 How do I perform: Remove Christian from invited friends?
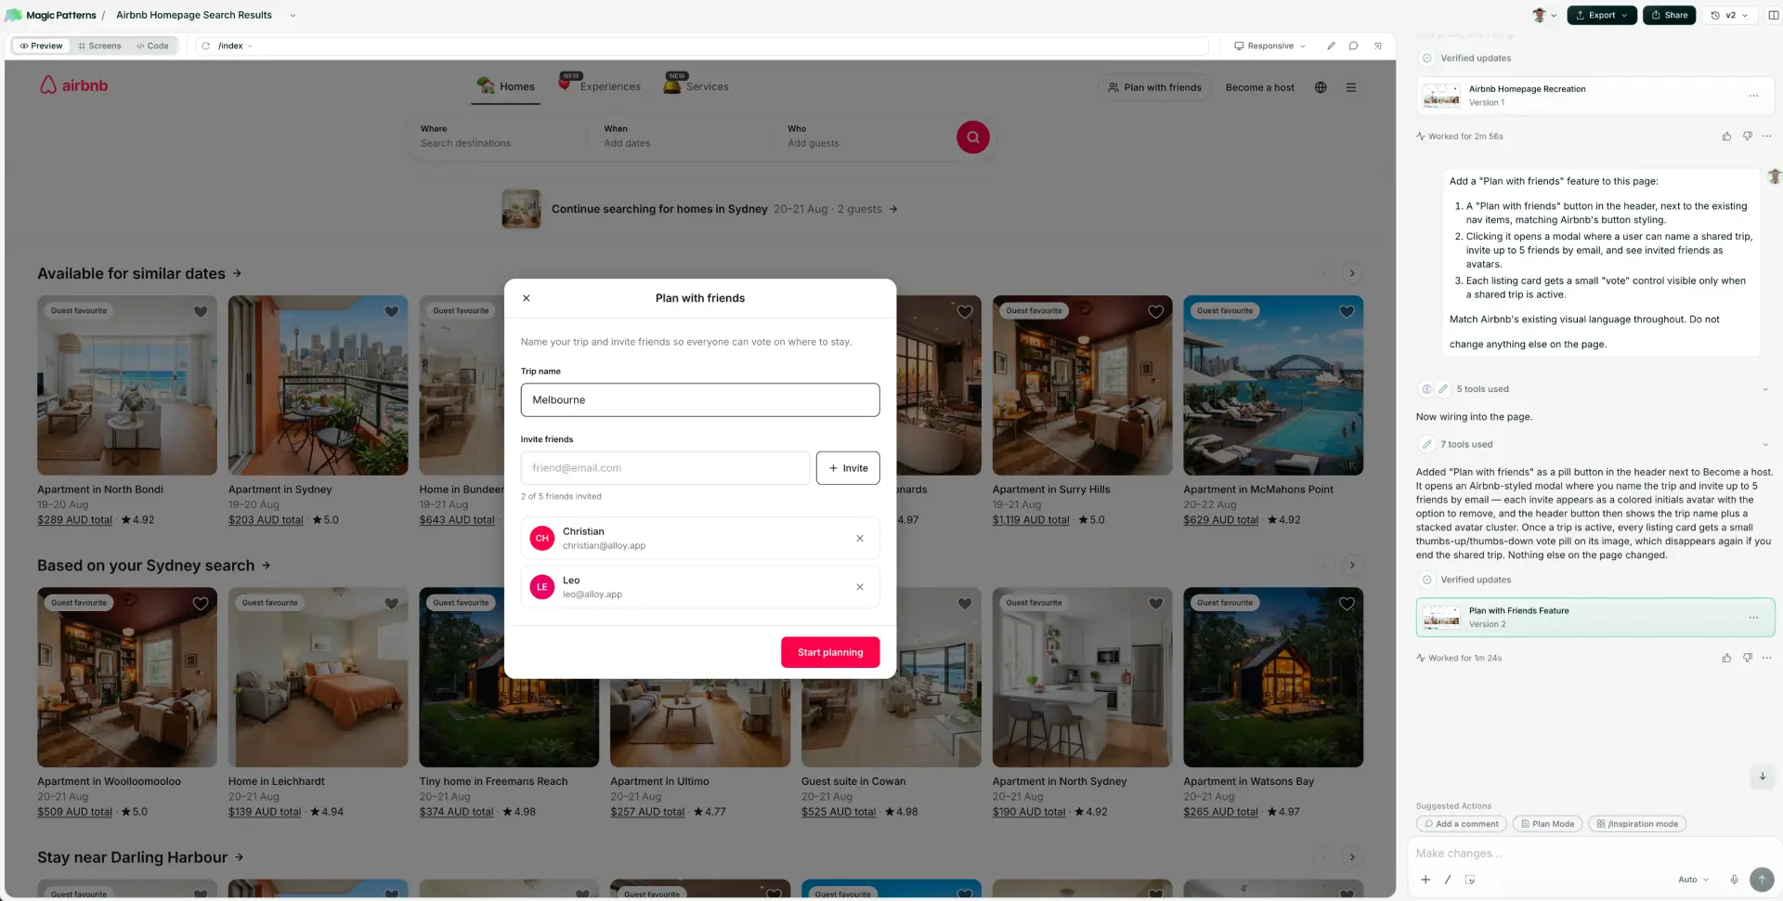860,539
